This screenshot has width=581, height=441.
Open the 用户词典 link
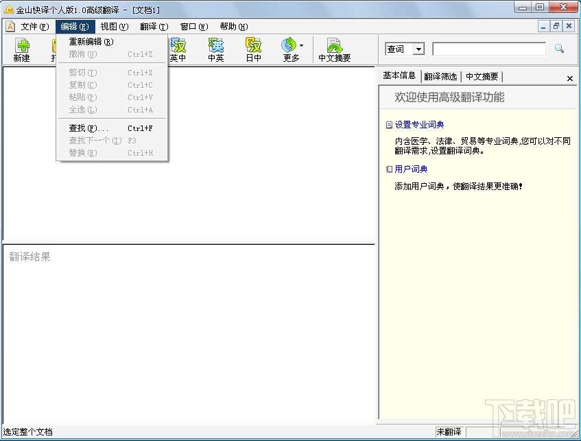point(411,169)
